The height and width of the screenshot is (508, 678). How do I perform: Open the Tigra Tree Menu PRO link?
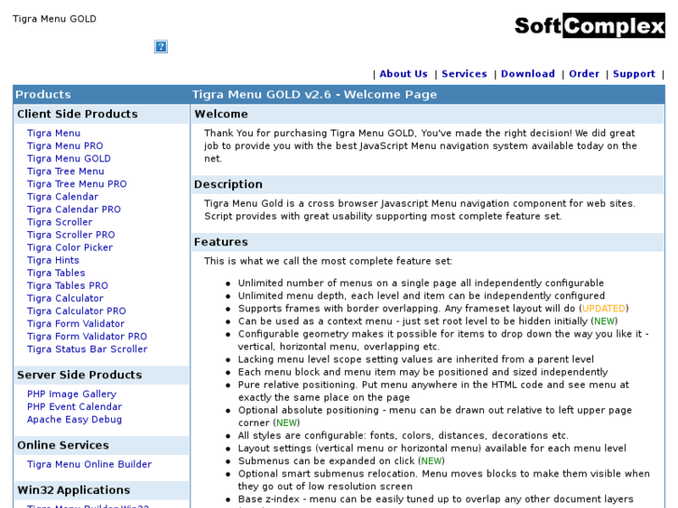(x=76, y=184)
